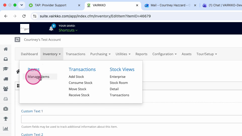242x136 pixels.
Task: View notifications via the bell icon
Action: [x=51, y=28]
